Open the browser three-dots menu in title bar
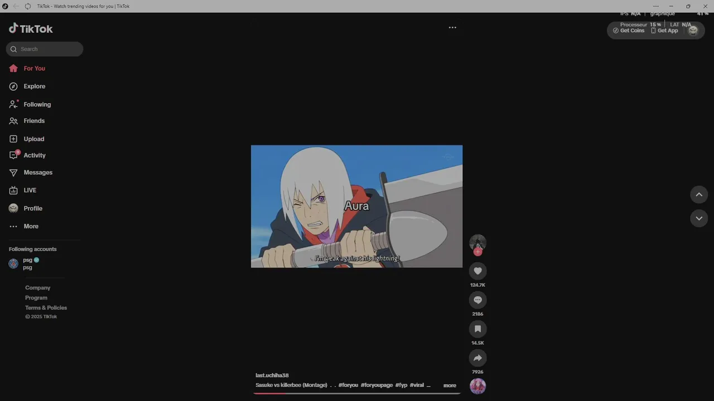 [656, 6]
